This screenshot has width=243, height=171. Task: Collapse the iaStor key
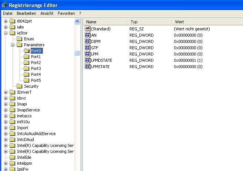[6, 33]
